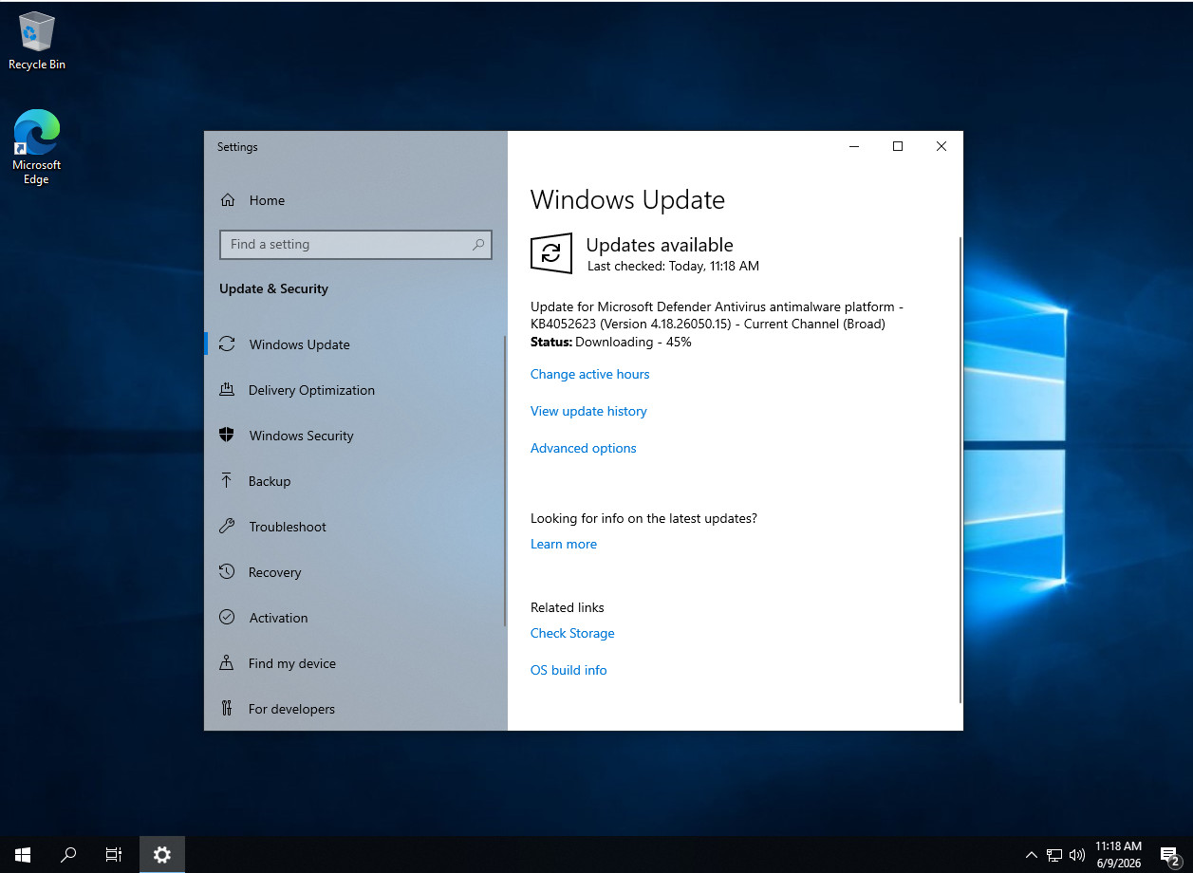Open Advanced options link
Screen dimensions: 1193x873
point(584,448)
